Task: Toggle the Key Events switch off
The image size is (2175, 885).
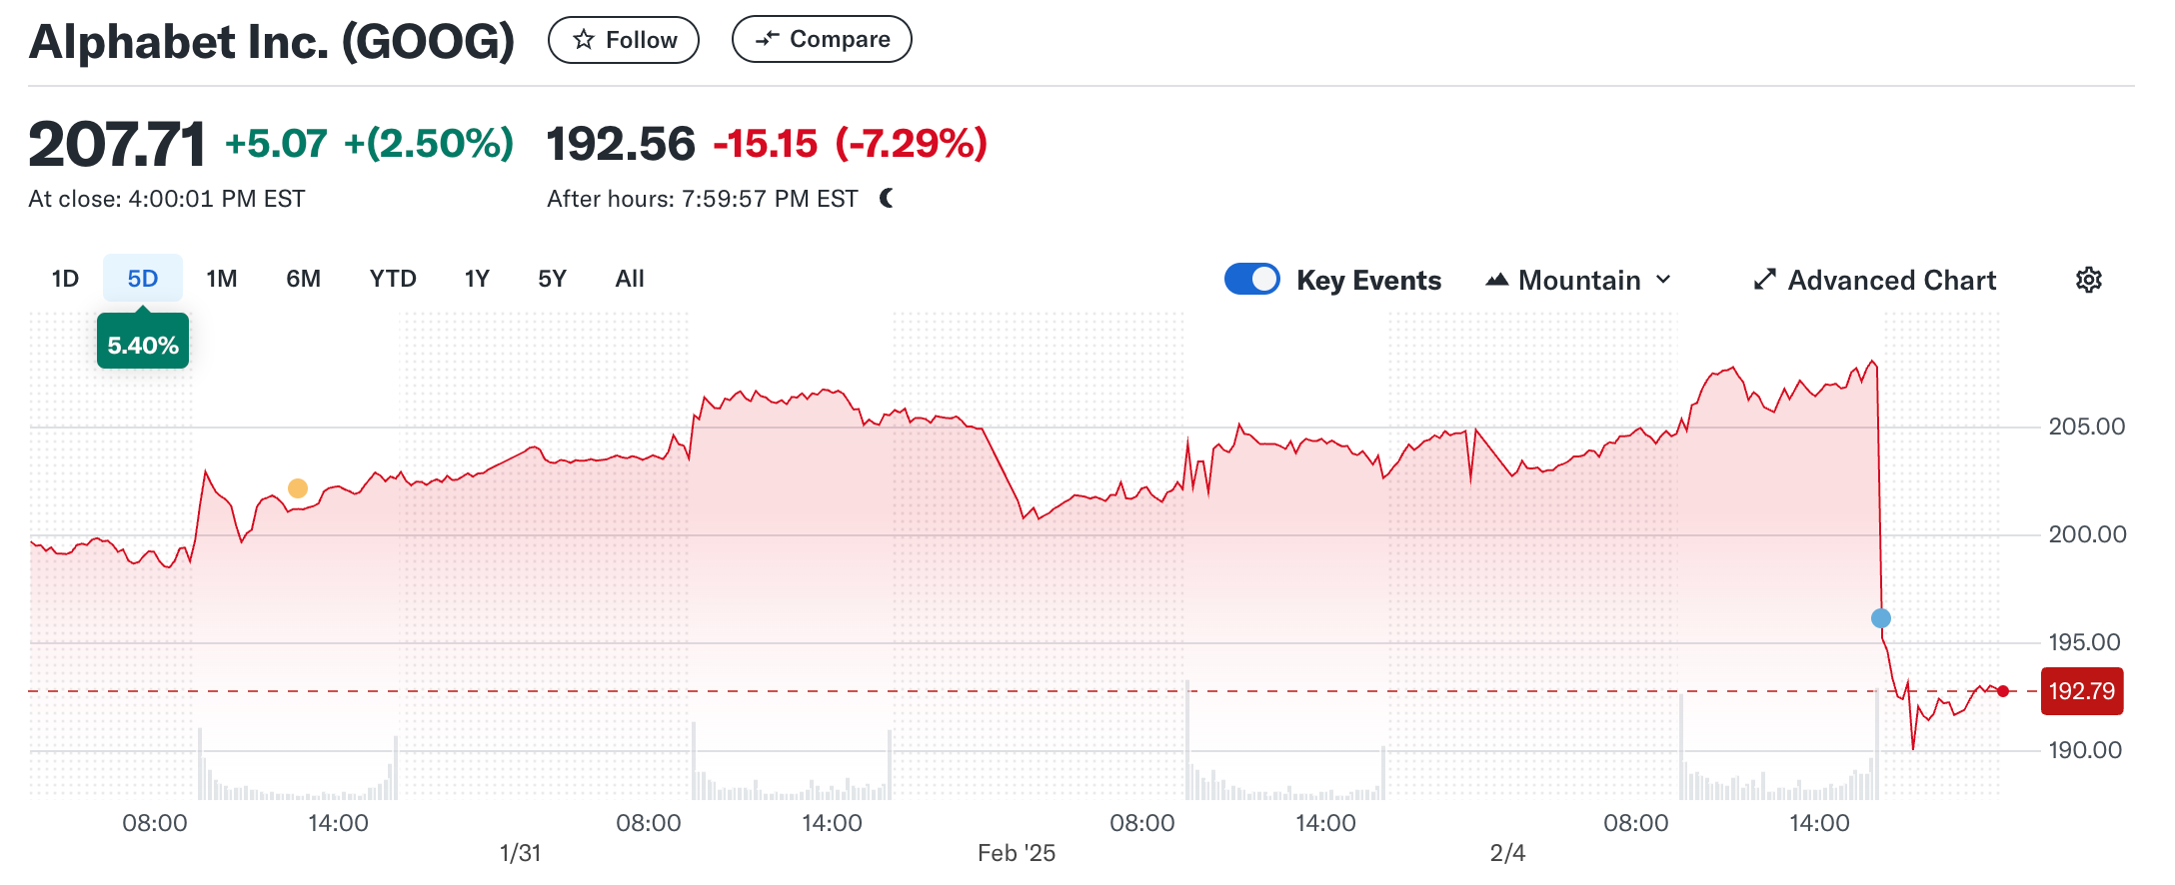Action: (1251, 279)
